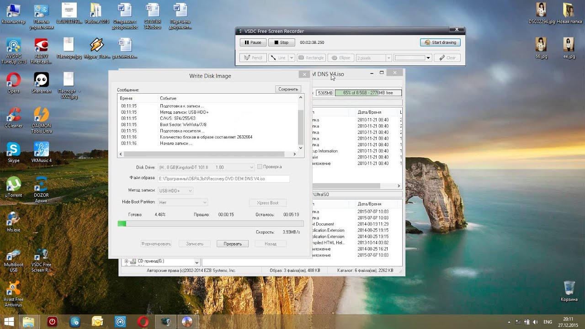Image resolution: width=585 pixels, height=329 pixels.
Task: Open the Disk Drive combo box
Action: 206,167
